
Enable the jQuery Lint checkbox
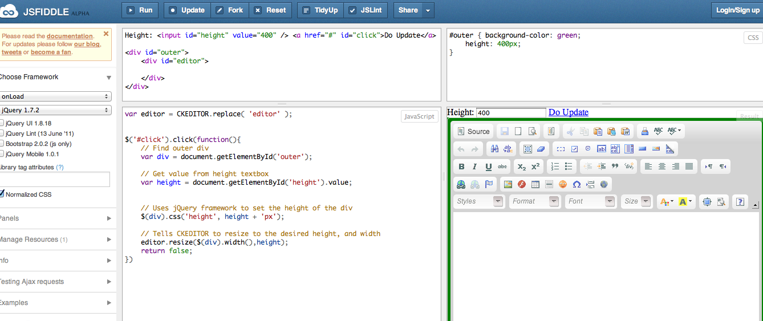pyautogui.click(x=2, y=133)
